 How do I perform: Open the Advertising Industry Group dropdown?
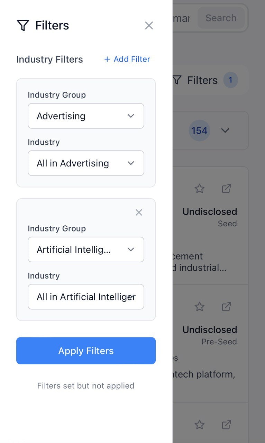point(86,116)
